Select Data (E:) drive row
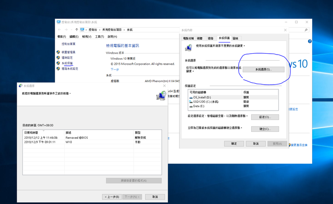The image size is (333, 204). tap(233, 106)
